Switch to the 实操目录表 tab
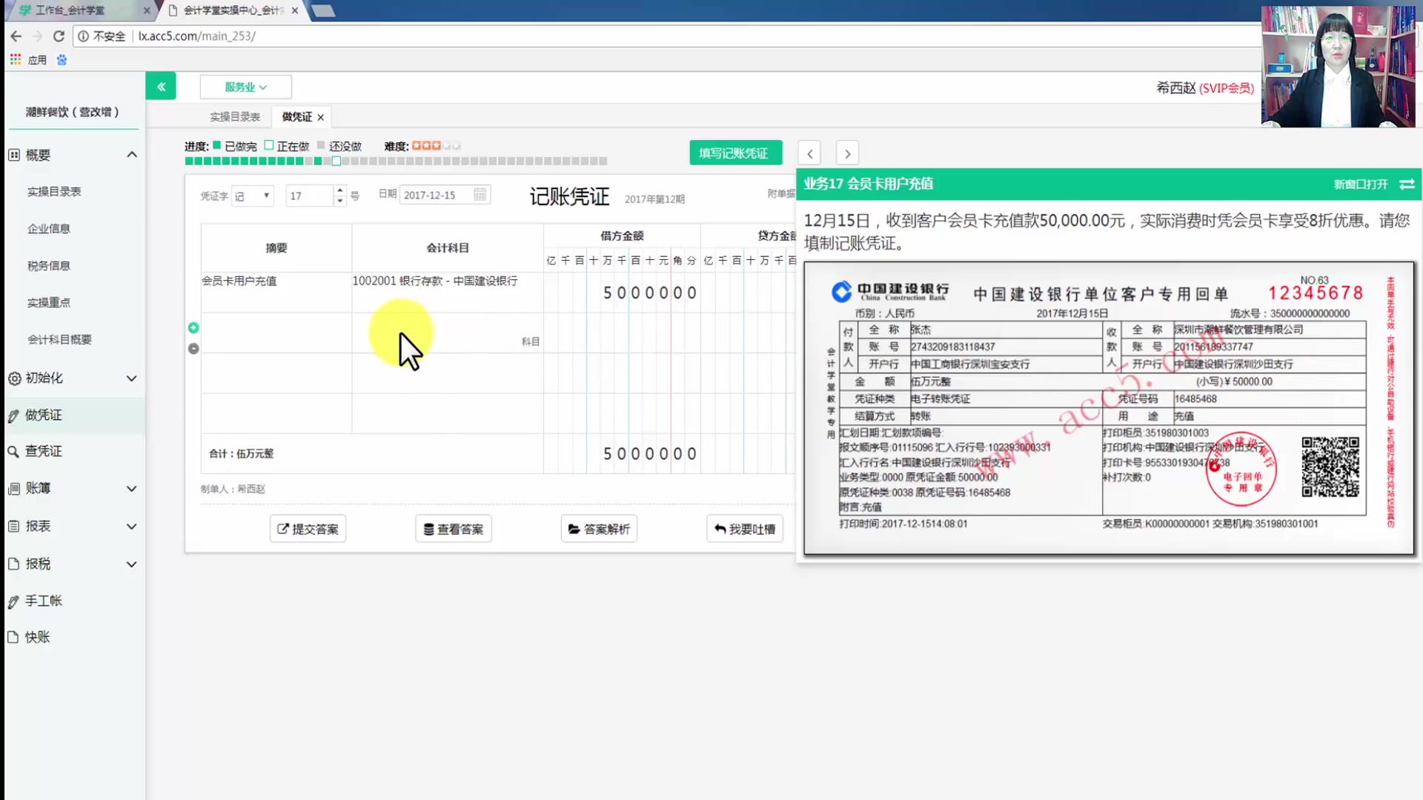 (234, 117)
